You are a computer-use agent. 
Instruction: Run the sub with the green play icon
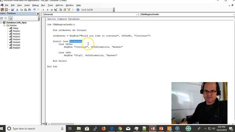click(43, 10)
